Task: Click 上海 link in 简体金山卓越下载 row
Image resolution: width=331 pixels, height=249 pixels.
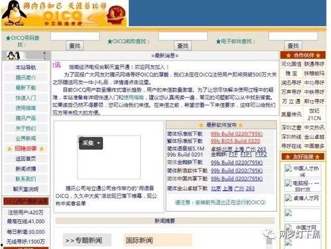Action: 228,189
